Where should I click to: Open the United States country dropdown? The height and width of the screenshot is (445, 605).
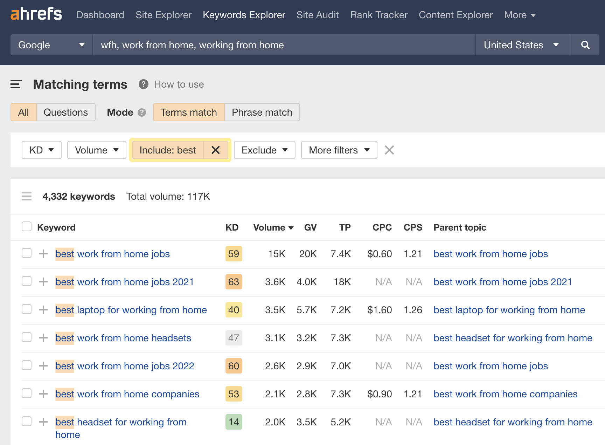click(x=522, y=45)
